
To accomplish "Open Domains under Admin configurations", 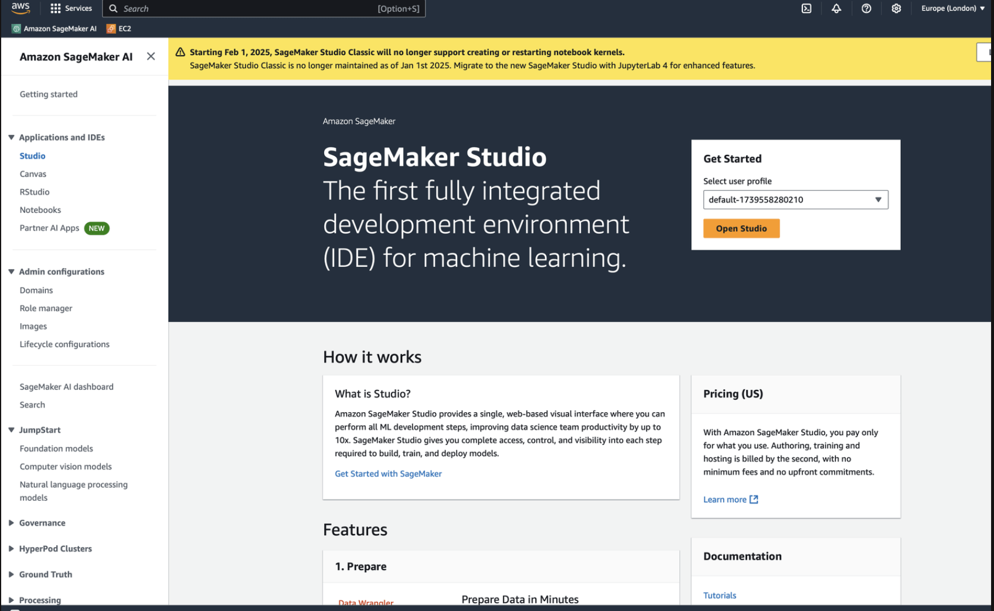I will pos(36,290).
